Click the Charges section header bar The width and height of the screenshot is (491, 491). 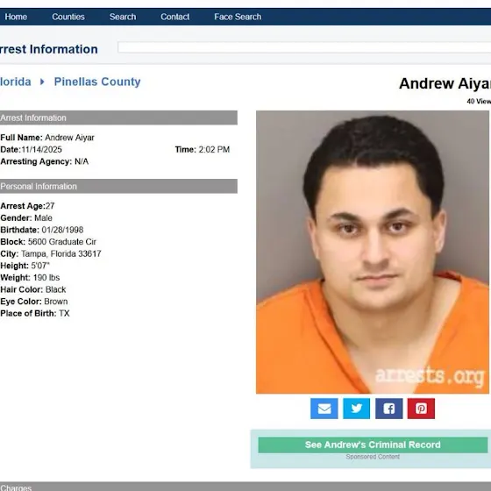tap(245, 487)
